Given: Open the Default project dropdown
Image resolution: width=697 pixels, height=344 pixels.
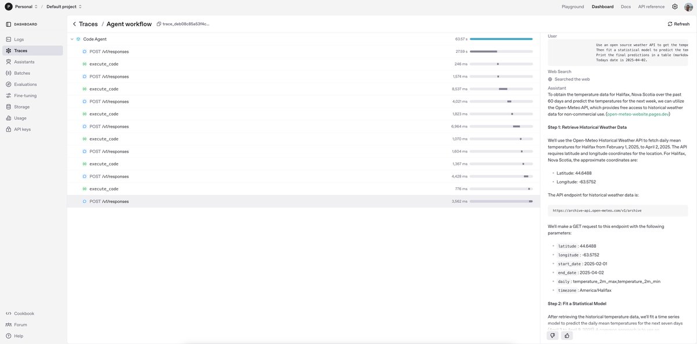Looking at the screenshot, I should 64,6.
